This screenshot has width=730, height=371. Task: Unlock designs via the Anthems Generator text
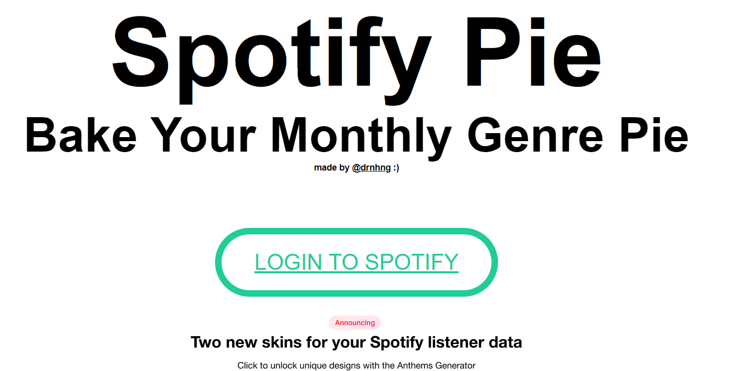[x=356, y=365]
